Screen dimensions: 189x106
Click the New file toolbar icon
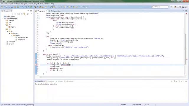(2, 7)
